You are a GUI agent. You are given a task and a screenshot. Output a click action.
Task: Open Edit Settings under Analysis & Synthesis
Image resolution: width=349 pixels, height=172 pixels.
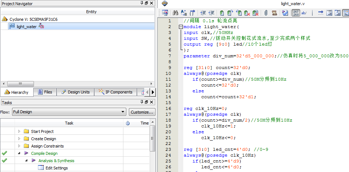(57, 168)
